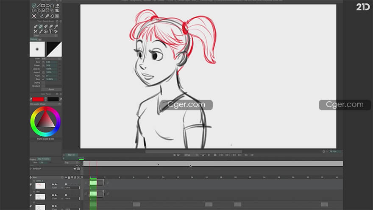Select the top layer's first frame
The image size is (373, 210).
pyautogui.click(x=93, y=183)
